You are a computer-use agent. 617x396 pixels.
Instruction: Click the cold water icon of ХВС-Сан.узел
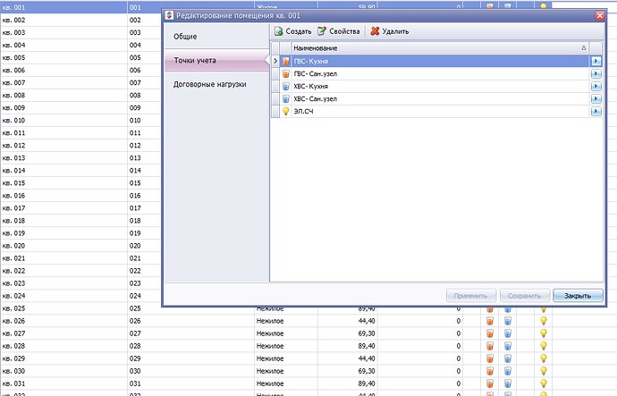point(285,98)
